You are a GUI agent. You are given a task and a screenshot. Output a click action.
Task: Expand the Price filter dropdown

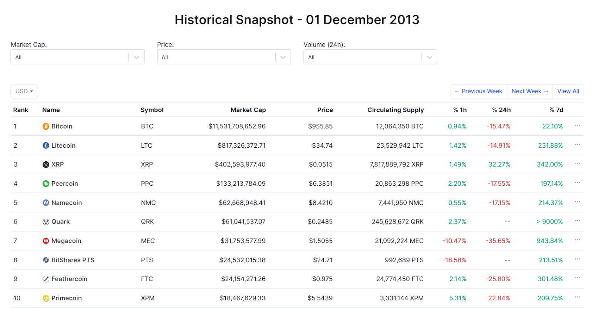click(x=283, y=57)
